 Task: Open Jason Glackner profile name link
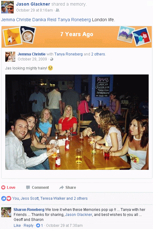click(33, 4)
